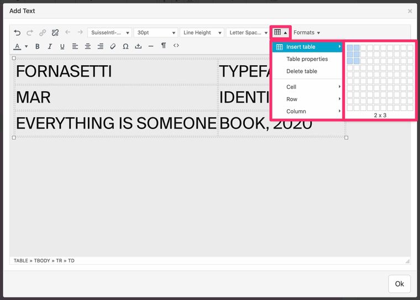The image size is (420, 300).
Task: Open the special character omega icon
Action: coord(125,46)
